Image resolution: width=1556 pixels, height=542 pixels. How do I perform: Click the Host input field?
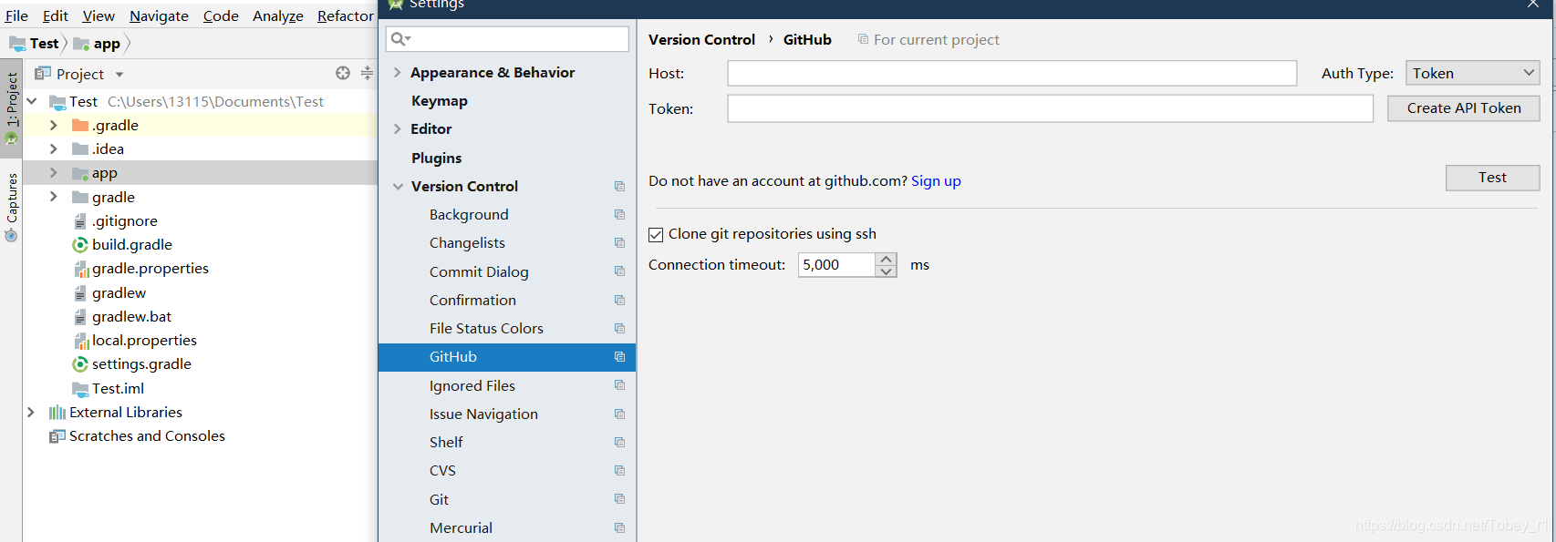click(1011, 73)
